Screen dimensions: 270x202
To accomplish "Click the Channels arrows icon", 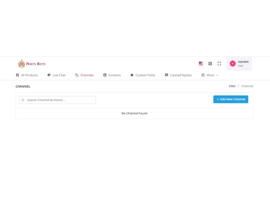I will click(77, 75).
